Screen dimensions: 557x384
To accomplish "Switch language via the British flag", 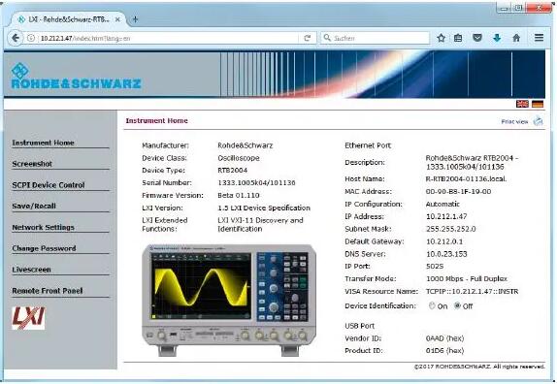I will (522, 104).
